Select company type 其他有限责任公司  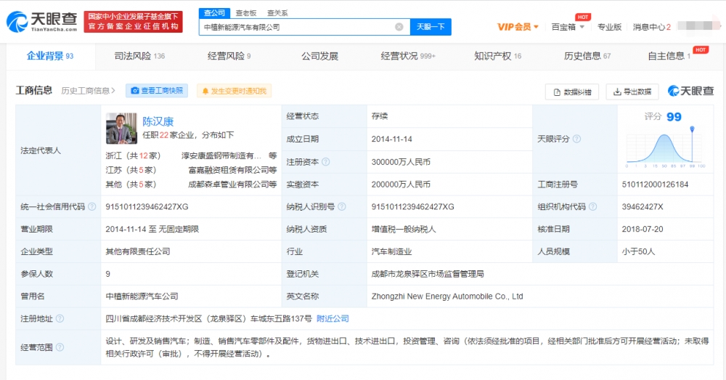pos(138,251)
